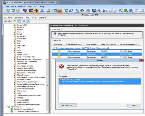Click the warning icon in the DCDOC row
145x116 pixels.
click(59, 51)
